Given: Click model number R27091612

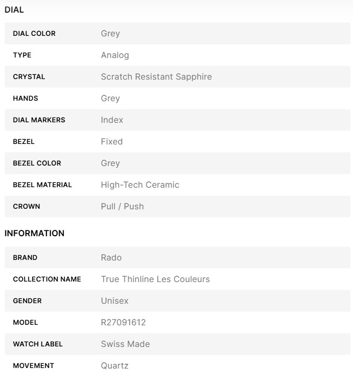Looking at the screenshot, I should (123, 322).
